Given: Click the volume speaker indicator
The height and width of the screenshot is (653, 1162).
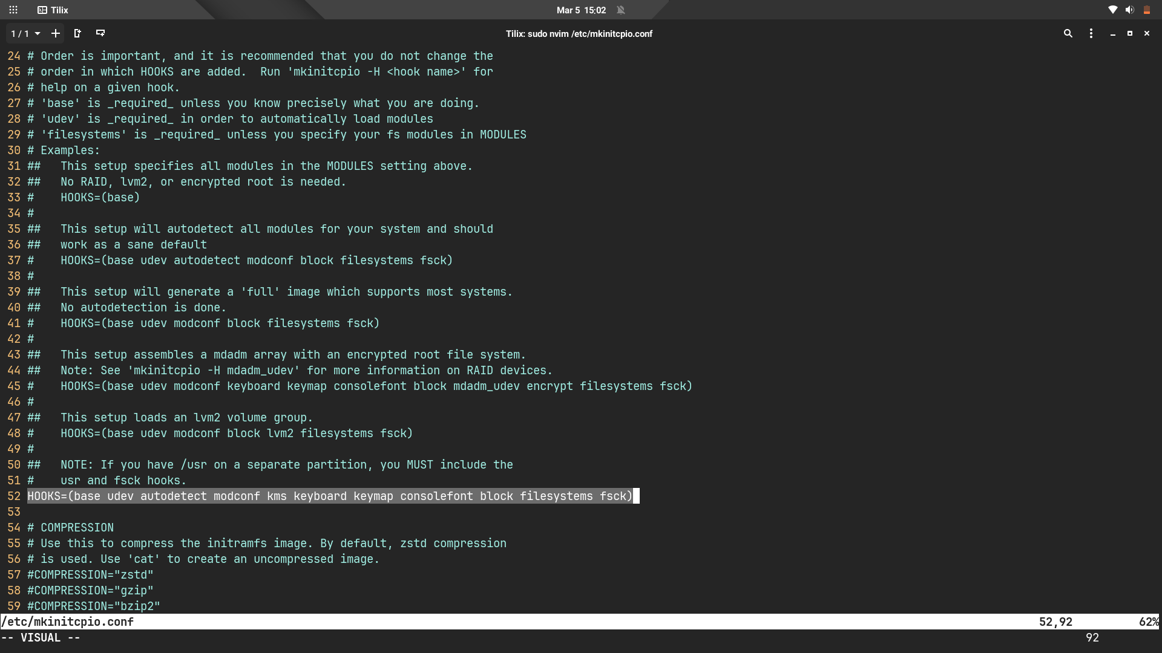Looking at the screenshot, I should (x=1129, y=10).
